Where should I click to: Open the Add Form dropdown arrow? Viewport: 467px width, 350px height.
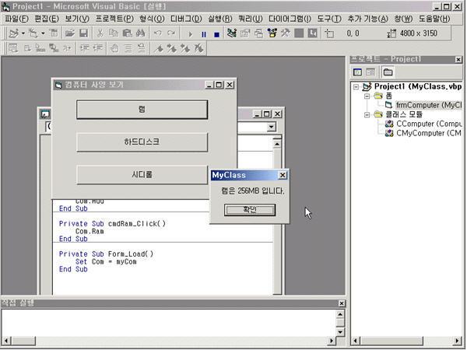(x=43, y=33)
